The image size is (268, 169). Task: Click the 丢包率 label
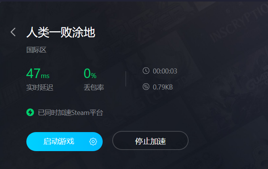(x=94, y=88)
